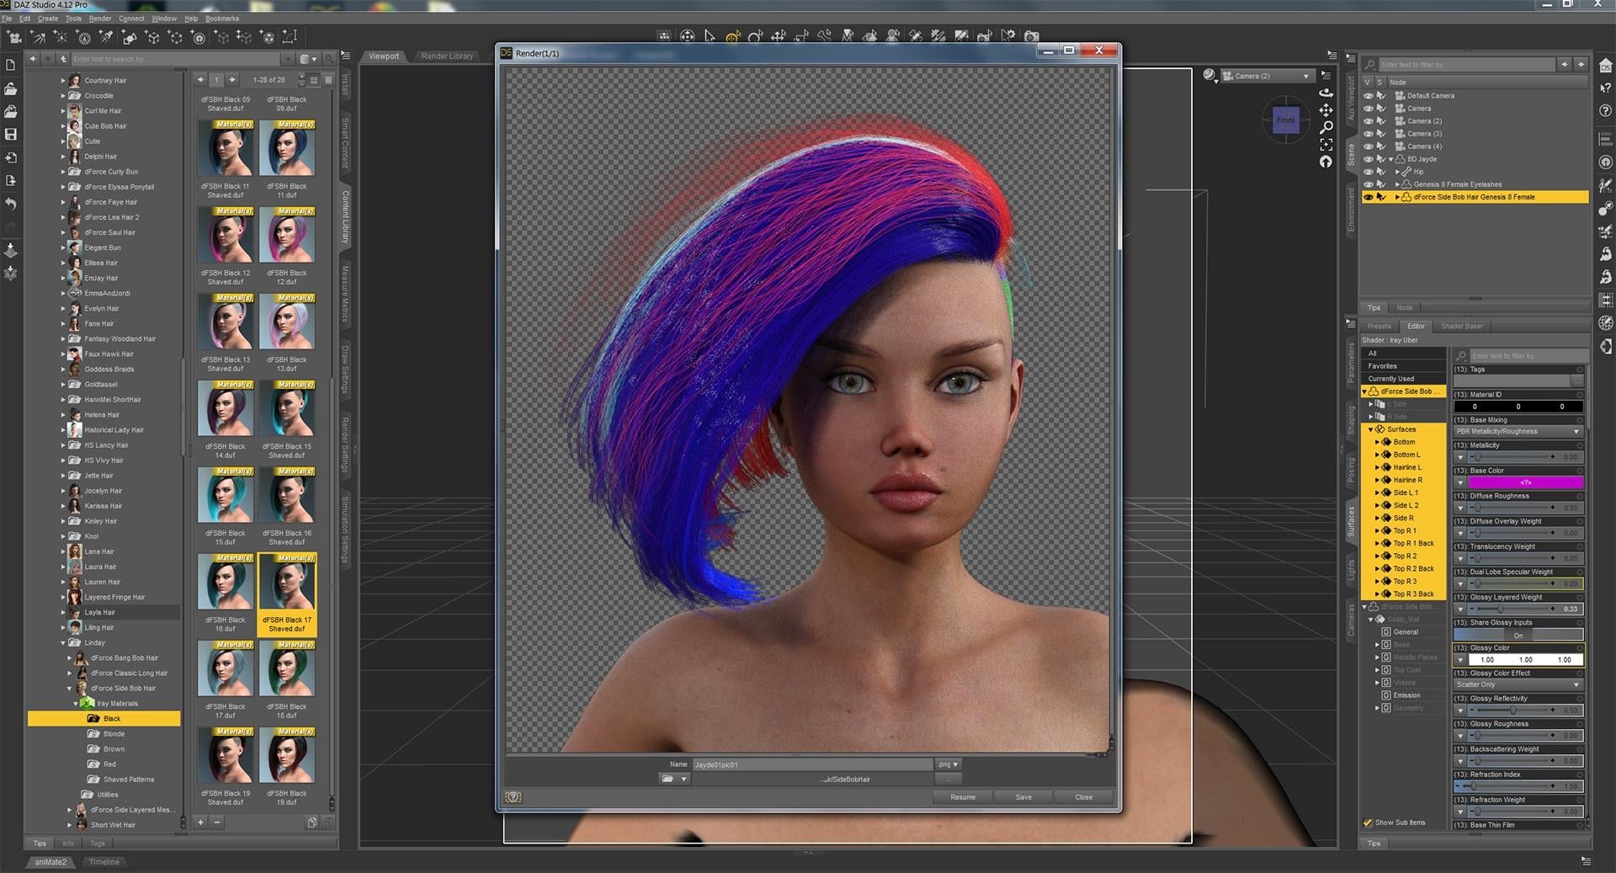Open the Glossy Color Effect Scatter Only dropdown
This screenshot has height=873, width=1616.
1518,685
